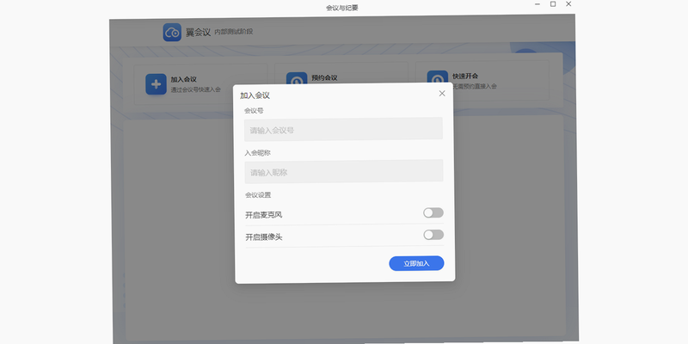Viewport: 688px width, 344px height.
Task: Click the 立即加入 button
Action: coord(416,263)
